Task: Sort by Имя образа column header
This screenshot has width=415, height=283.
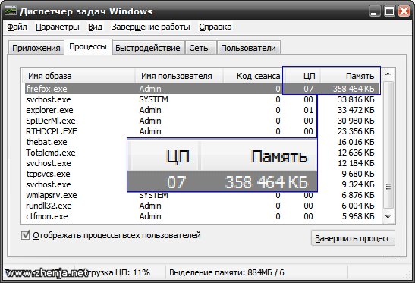Action: pos(78,76)
